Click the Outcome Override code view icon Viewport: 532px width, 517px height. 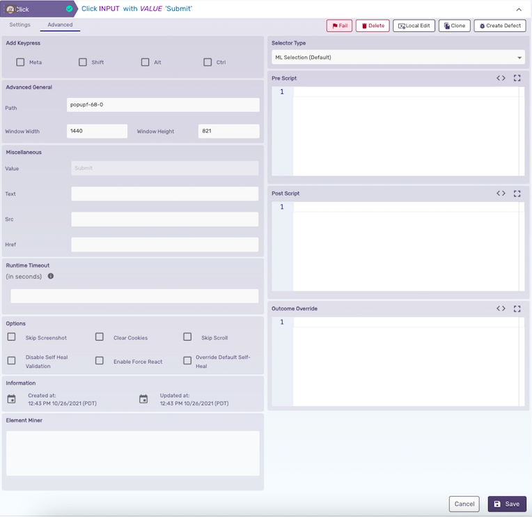[x=501, y=308]
